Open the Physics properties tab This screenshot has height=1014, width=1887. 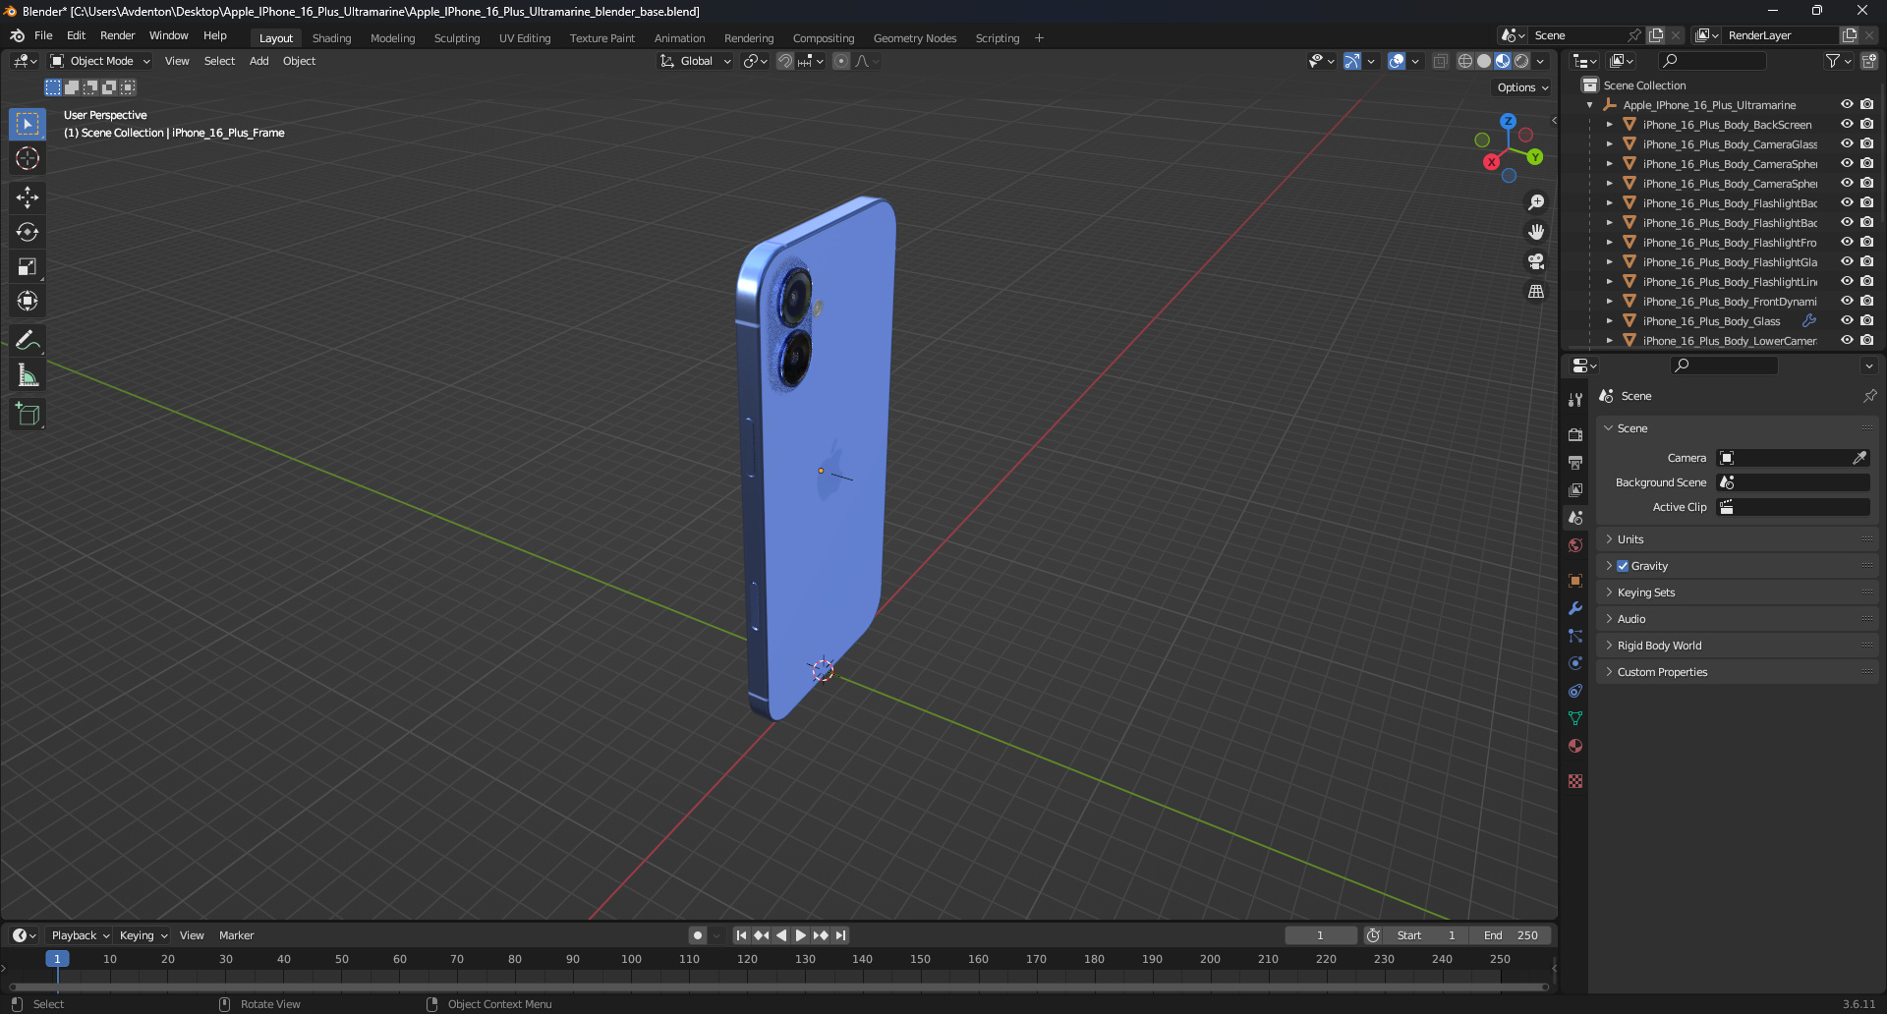[1575, 663]
